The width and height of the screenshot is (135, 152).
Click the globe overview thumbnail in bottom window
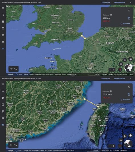point(128,144)
